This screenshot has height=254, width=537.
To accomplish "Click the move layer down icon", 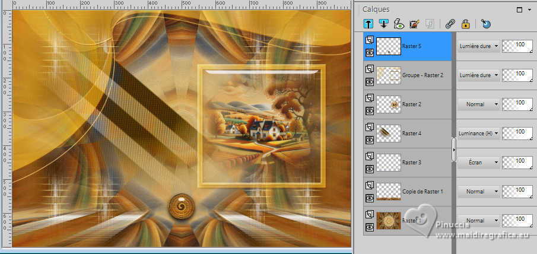I will pyautogui.click(x=383, y=24).
